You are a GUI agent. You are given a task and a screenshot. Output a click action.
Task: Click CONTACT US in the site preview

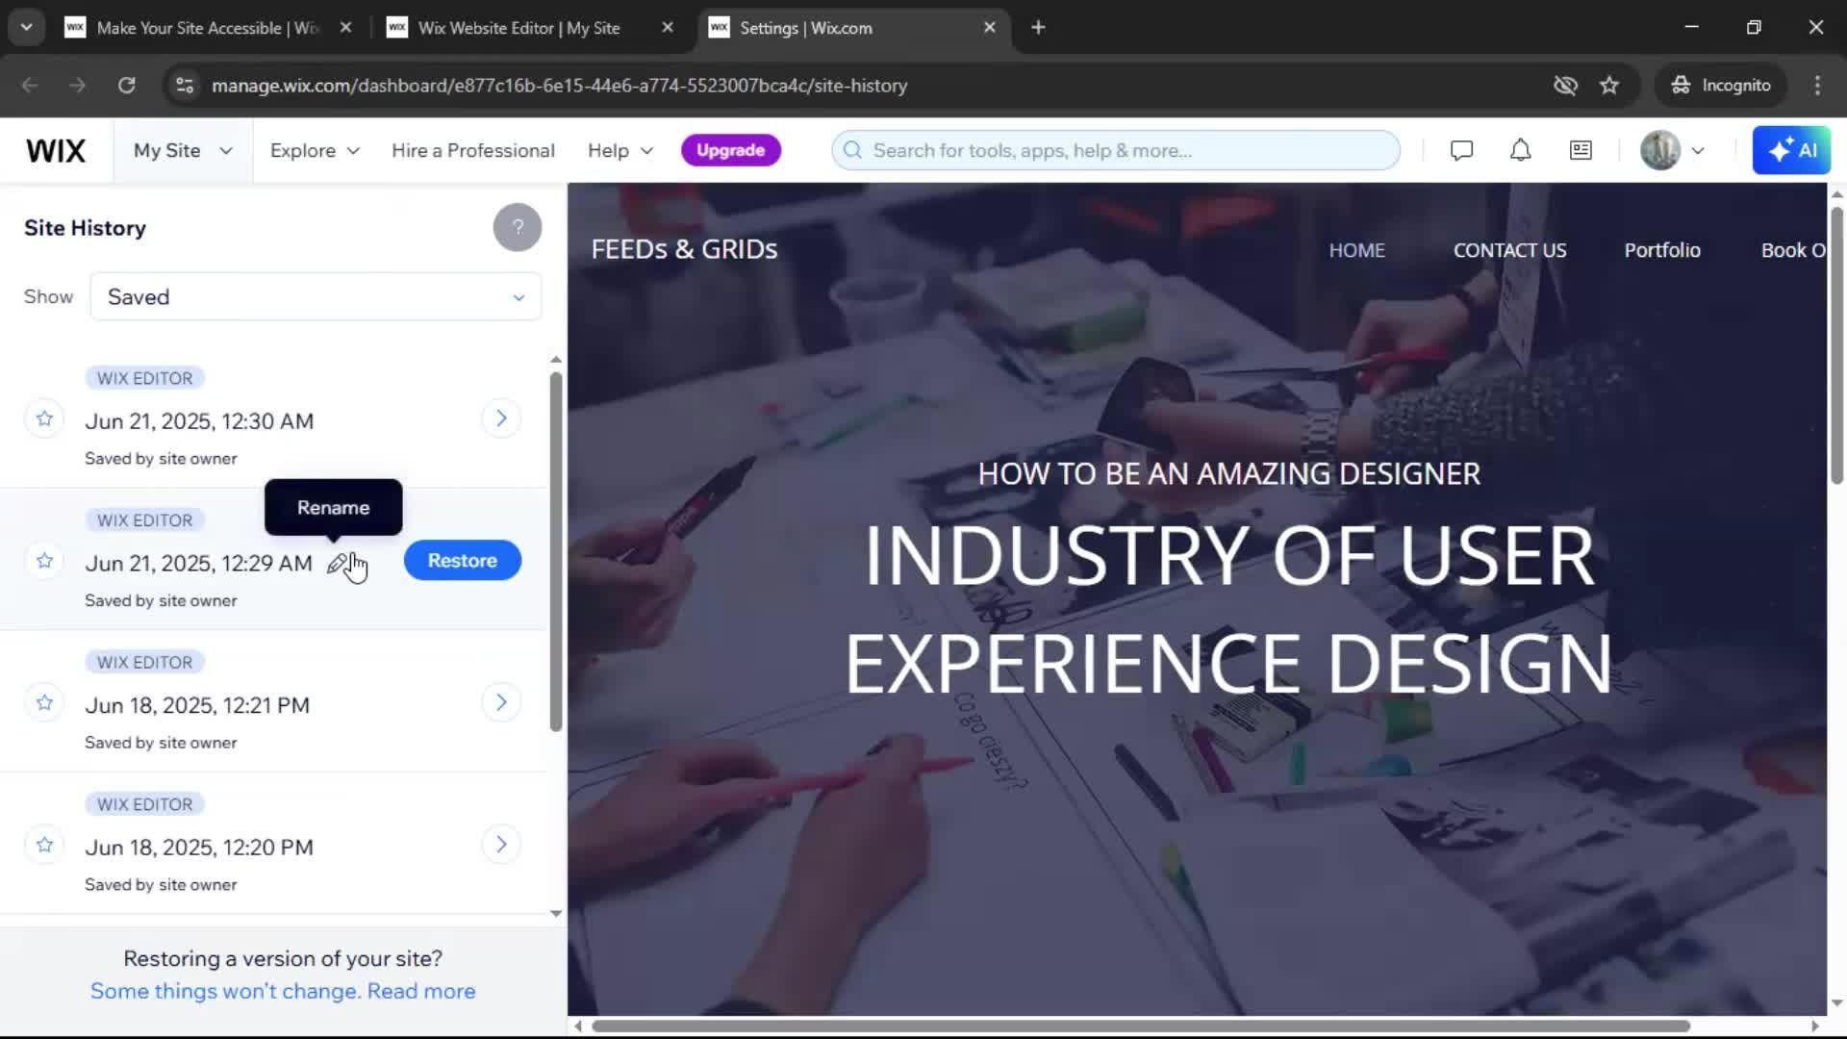click(x=1509, y=251)
